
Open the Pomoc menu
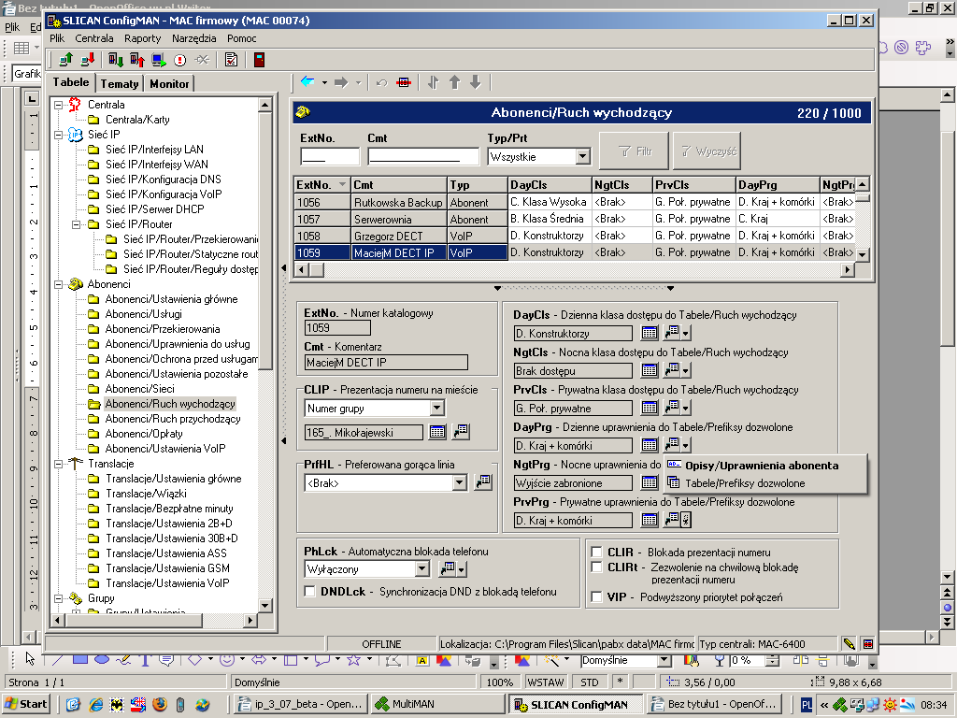[x=242, y=37]
